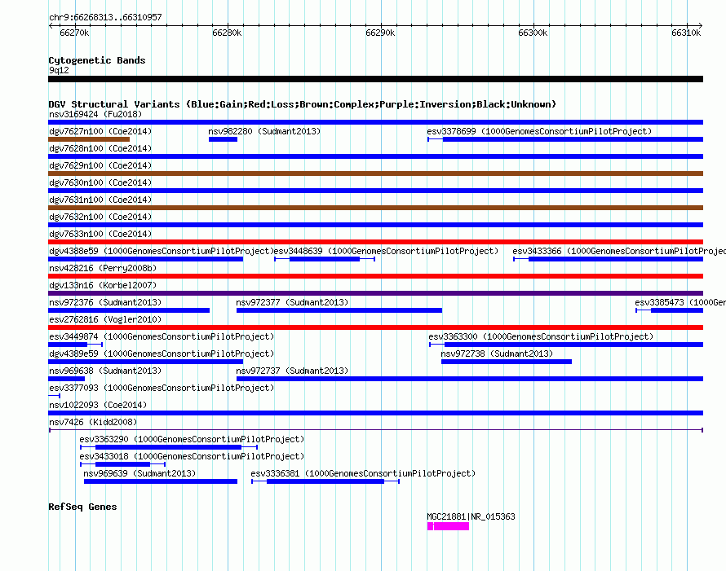Open the dgv7633n100 (Coe2014) loss variant label
726x571 pixels.
click(100, 234)
